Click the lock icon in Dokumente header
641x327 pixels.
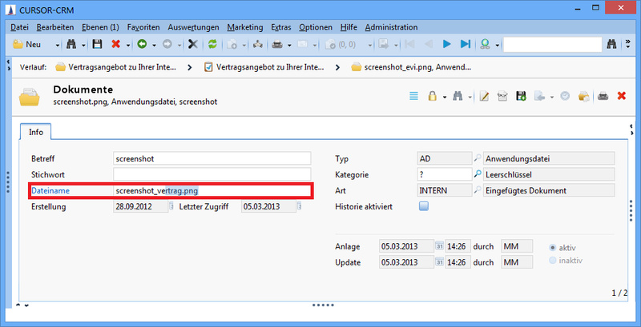coord(432,96)
